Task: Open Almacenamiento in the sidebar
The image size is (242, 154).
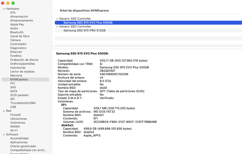Action: point(21,20)
